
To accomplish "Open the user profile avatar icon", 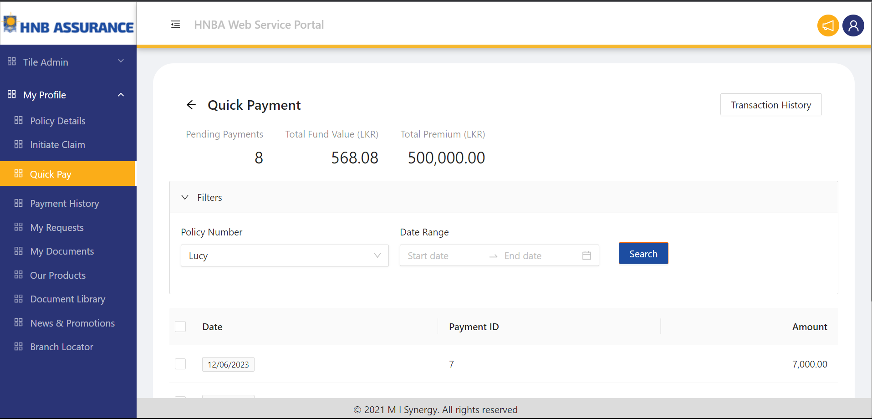I will tap(853, 26).
